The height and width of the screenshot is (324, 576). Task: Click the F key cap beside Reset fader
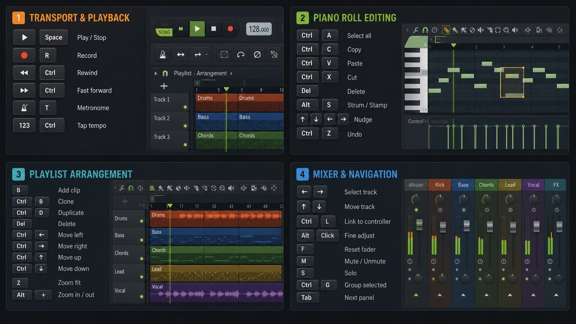(305, 249)
